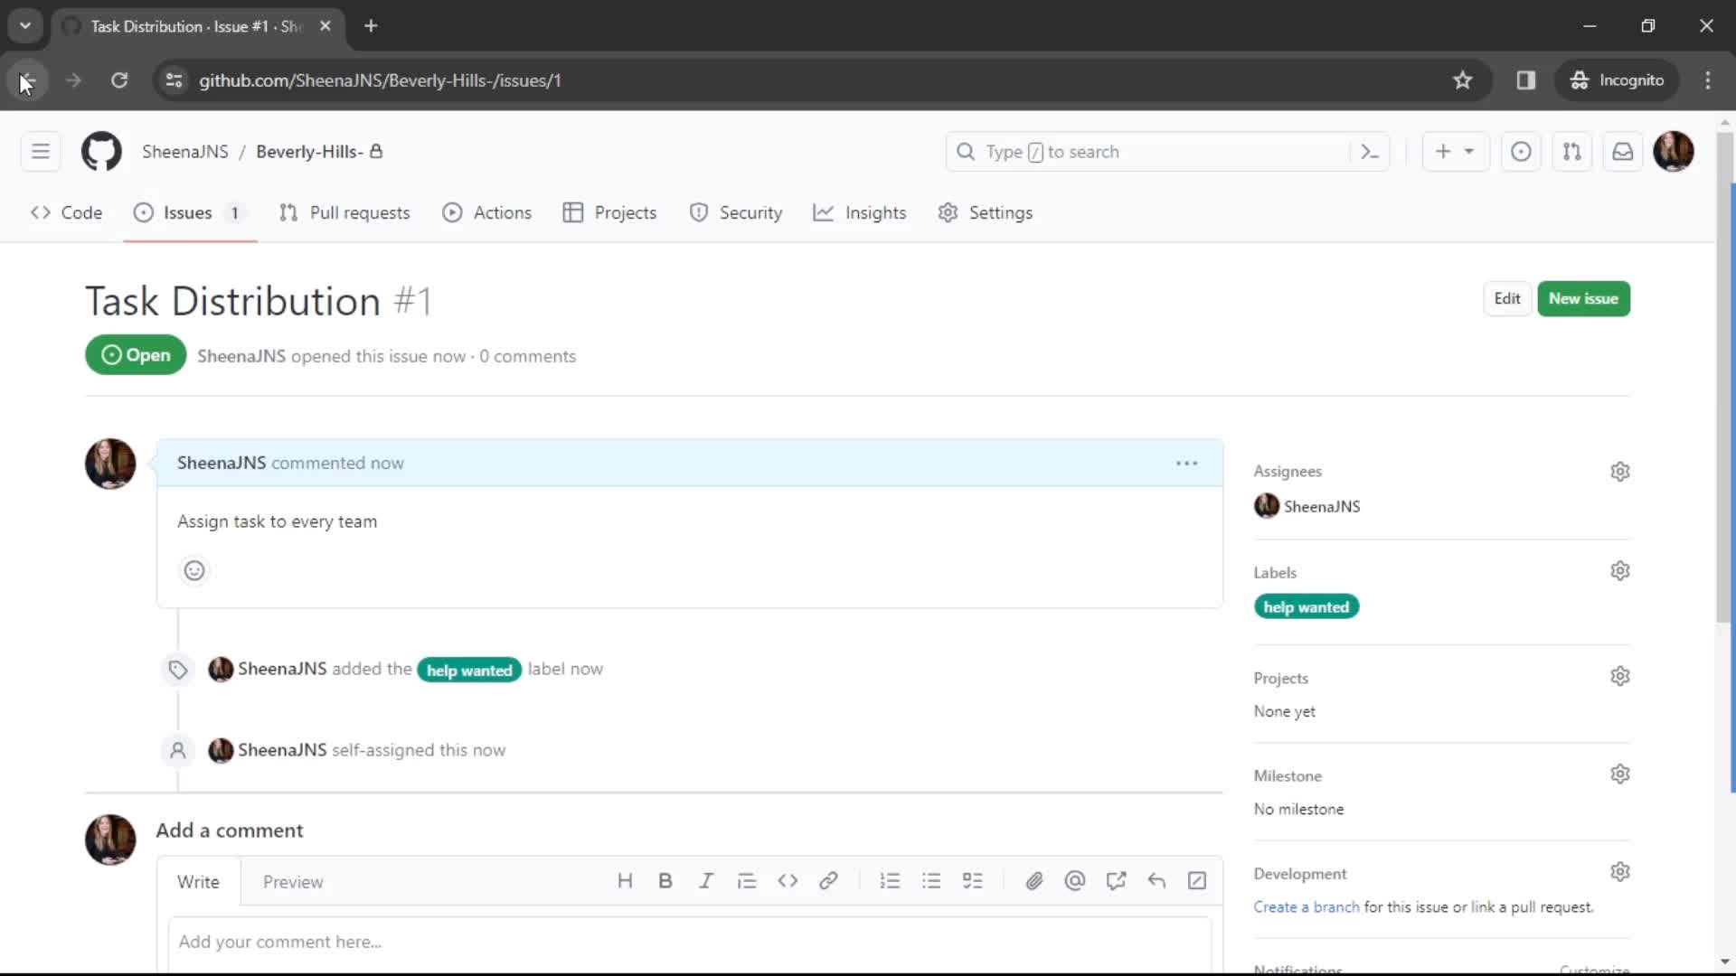This screenshot has width=1736, height=976.
Task: Click the hyperlink insert icon
Action: point(828,881)
